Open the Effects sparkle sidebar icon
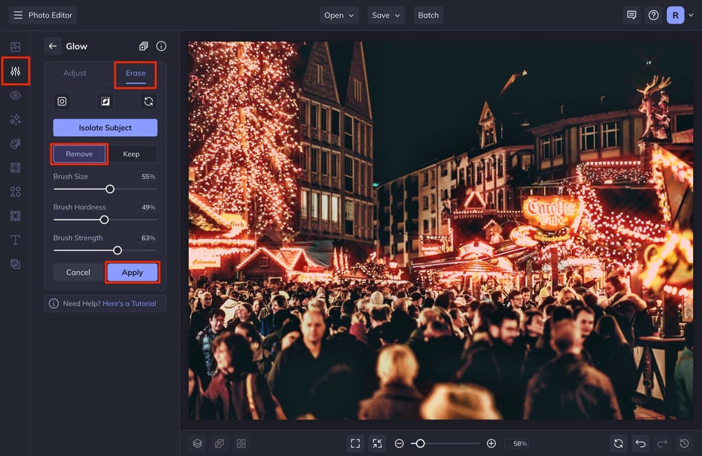The height and width of the screenshot is (456, 702). coord(15,120)
